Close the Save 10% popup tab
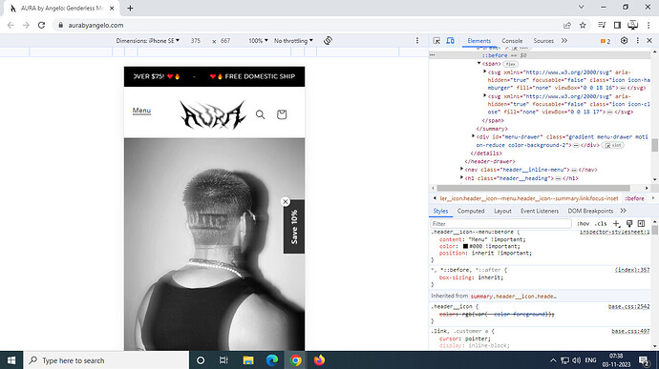Image resolution: width=659 pixels, height=369 pixels. (286, 202)
